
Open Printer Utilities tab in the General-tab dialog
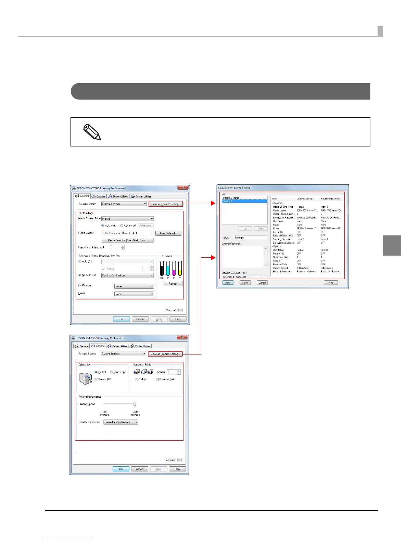(141, 196)
